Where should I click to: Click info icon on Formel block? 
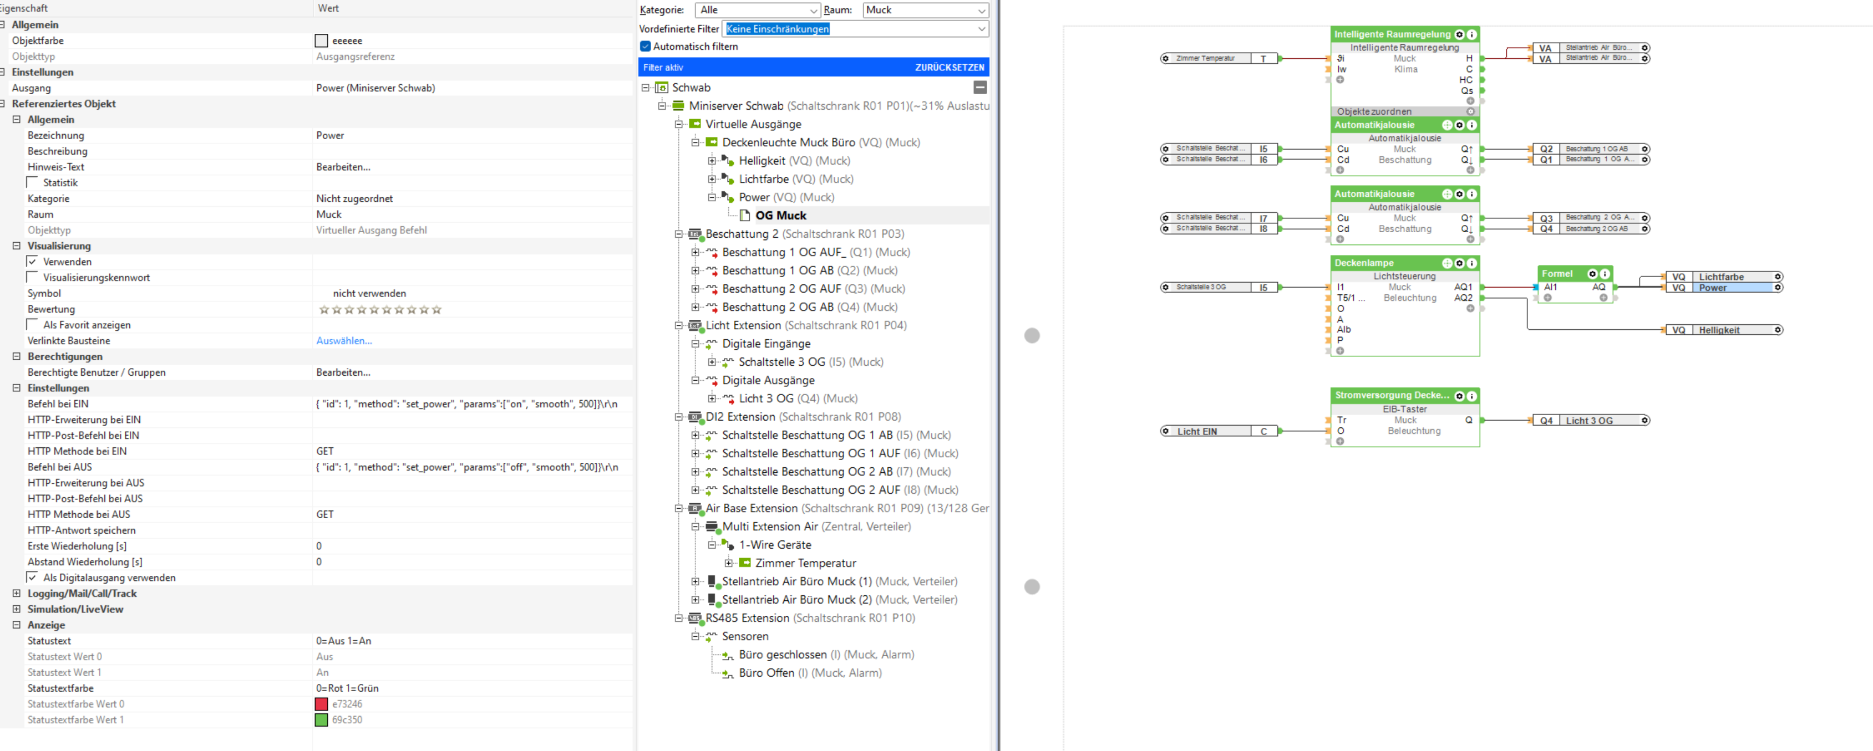1605,274
